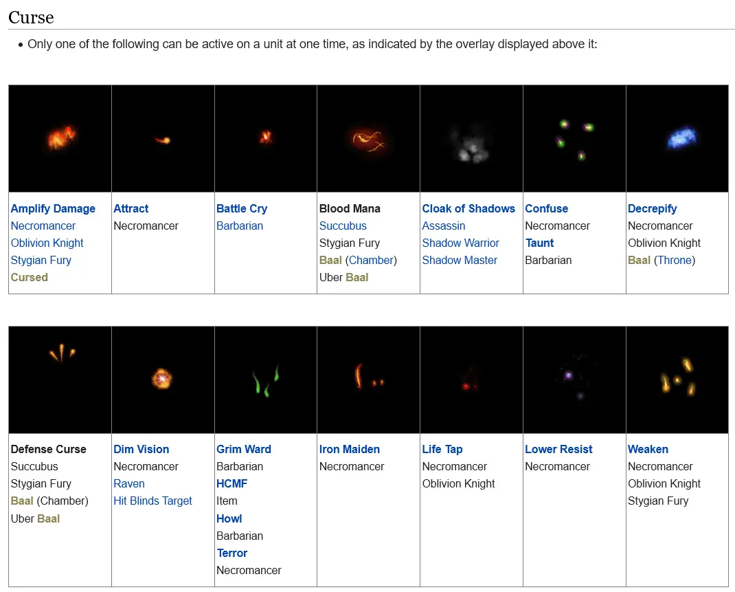Click the Blood Mana overlay image
Viewport: 735px width, 592px height.
368,138
